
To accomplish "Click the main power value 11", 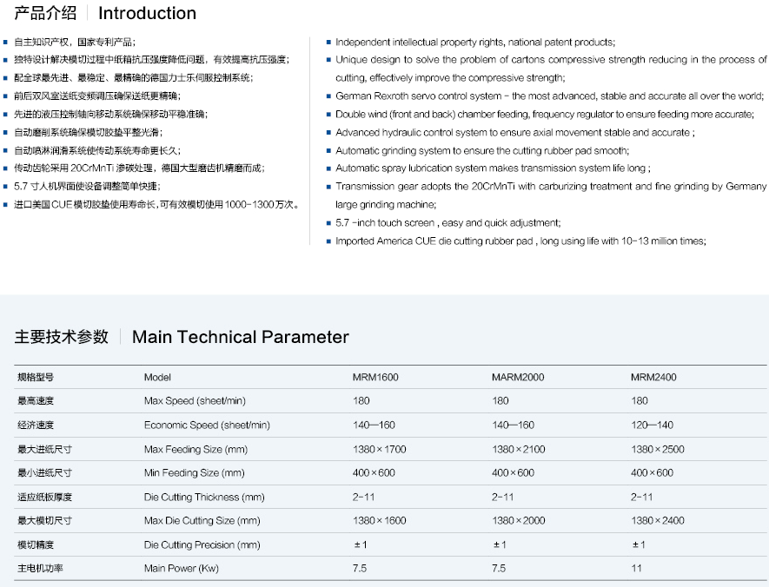I will click(x=636, y=569).
